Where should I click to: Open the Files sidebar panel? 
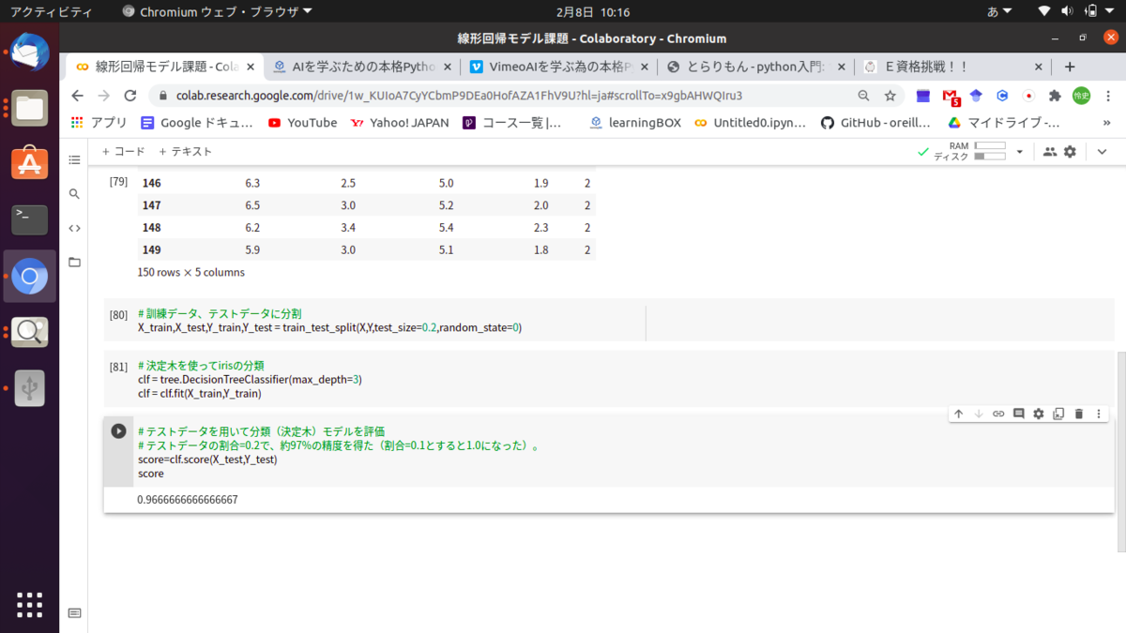point(75,262)
